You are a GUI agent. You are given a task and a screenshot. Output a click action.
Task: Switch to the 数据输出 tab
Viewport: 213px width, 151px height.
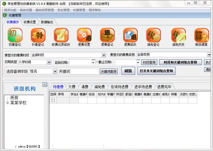(x=47, y=22)
